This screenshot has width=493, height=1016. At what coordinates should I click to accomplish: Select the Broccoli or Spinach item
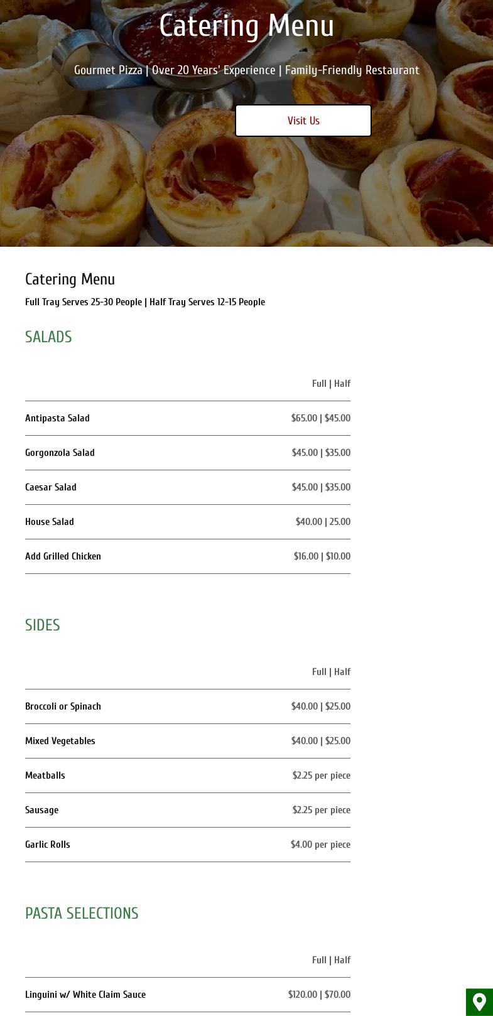point(63,706)
